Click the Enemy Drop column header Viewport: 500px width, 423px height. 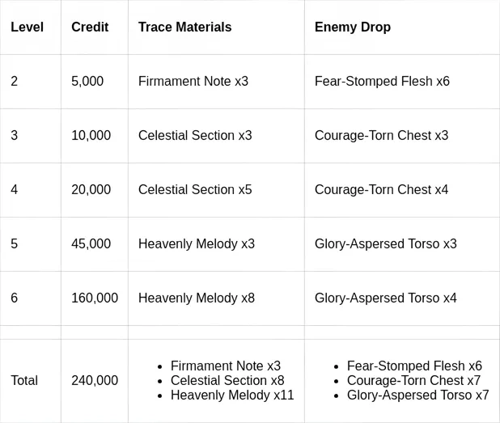(x=352, y=27)
